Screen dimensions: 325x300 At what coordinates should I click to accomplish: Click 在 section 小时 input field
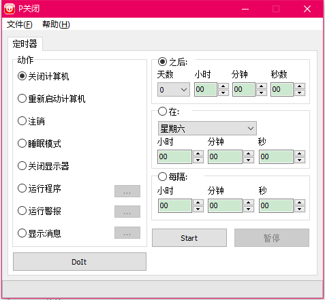click(174, 156)
